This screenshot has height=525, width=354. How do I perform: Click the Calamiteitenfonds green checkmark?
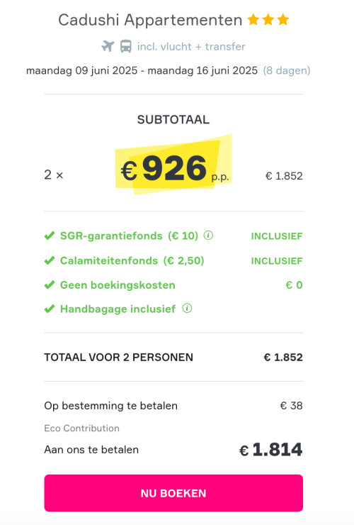click(x=50, y=260)
